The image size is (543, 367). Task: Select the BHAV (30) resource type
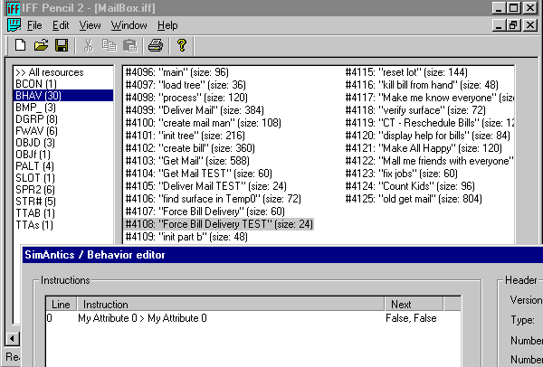[x=37, y=96]
